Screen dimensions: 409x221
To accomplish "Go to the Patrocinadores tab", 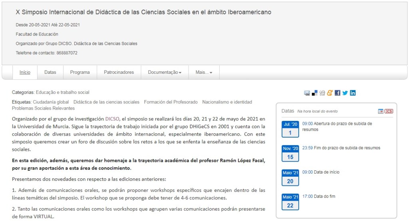I will click(119, 72).
